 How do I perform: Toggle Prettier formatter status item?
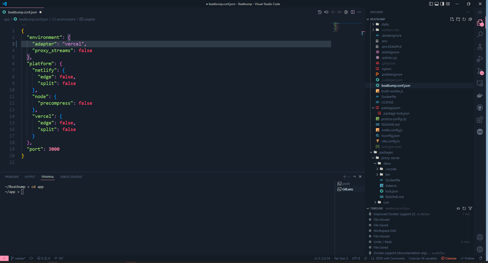[x=467, y=258]
